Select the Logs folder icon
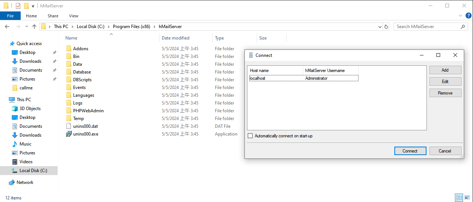Image resolution: width=473 pixels, height=202 pixels. [69, 103]
